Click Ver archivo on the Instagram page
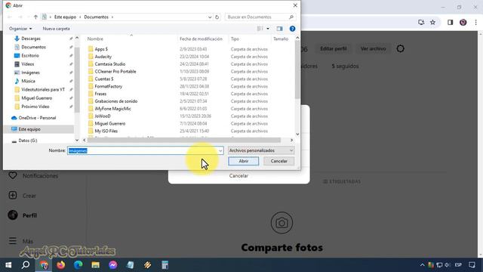The width and height of the screenshot is (483, 272). tap(373, 48)
